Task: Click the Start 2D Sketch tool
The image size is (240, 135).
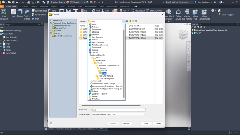Action: [x=4, y=15]
